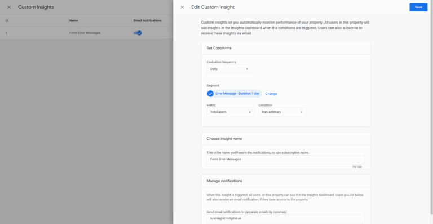Select the Error Message segment chip
The height and width of the screenshot is (224, 433).
pos(234,94)
